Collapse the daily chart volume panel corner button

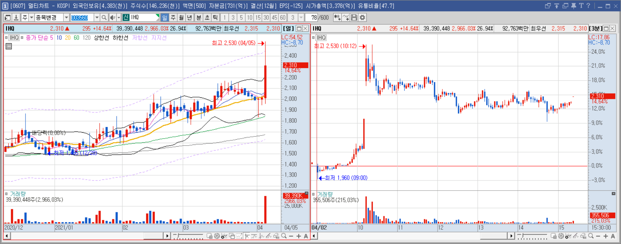point(306,193)
